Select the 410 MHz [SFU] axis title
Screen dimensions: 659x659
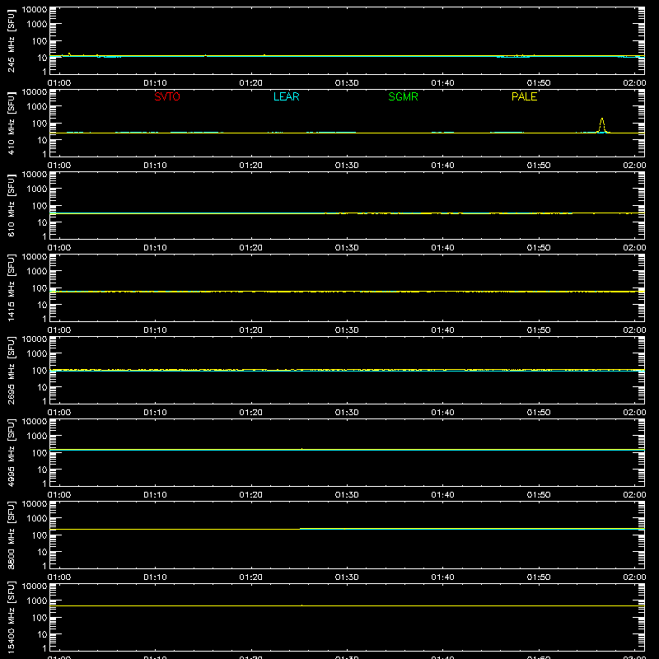[11, 123]
